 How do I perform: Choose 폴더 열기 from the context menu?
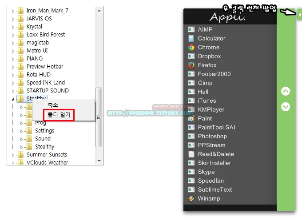click(x=59, y=115)
